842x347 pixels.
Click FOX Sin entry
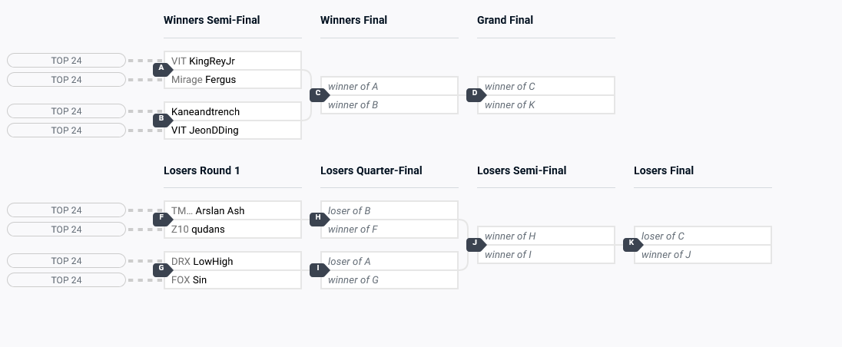[232, 280]
